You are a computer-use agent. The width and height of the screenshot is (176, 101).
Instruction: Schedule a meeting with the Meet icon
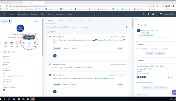pyautogui.click(x=35, y=43)
